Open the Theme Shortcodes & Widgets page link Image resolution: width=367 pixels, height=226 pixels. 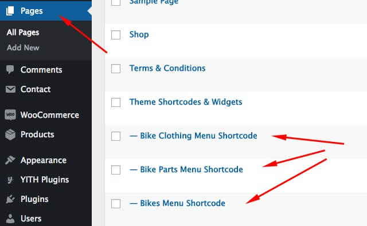(186, 102)
